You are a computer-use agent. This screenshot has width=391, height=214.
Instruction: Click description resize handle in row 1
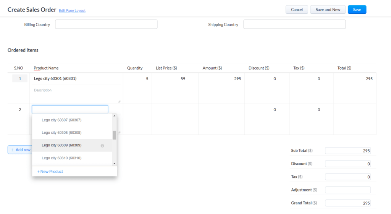coord(119,101)
